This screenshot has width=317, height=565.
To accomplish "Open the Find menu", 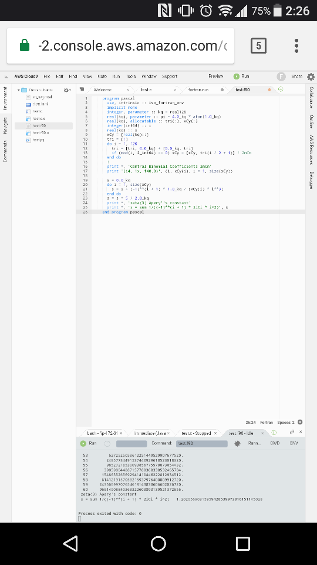I will click(x=73, y=77).
